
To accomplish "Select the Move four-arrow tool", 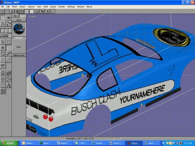I will click(x=3, y=48).
